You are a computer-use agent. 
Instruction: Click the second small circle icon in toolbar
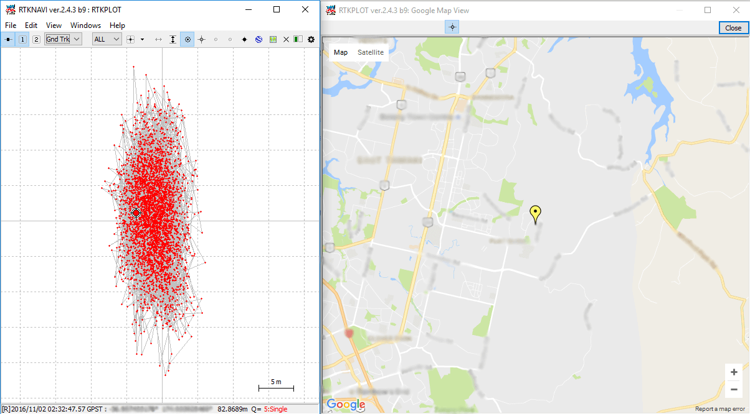tap(230, 39)
